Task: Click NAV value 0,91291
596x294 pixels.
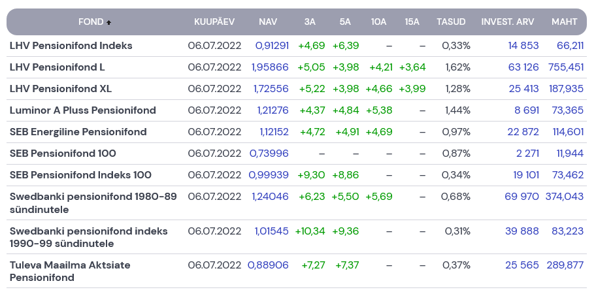Action: pyautogui.click(x=272, y=46)
